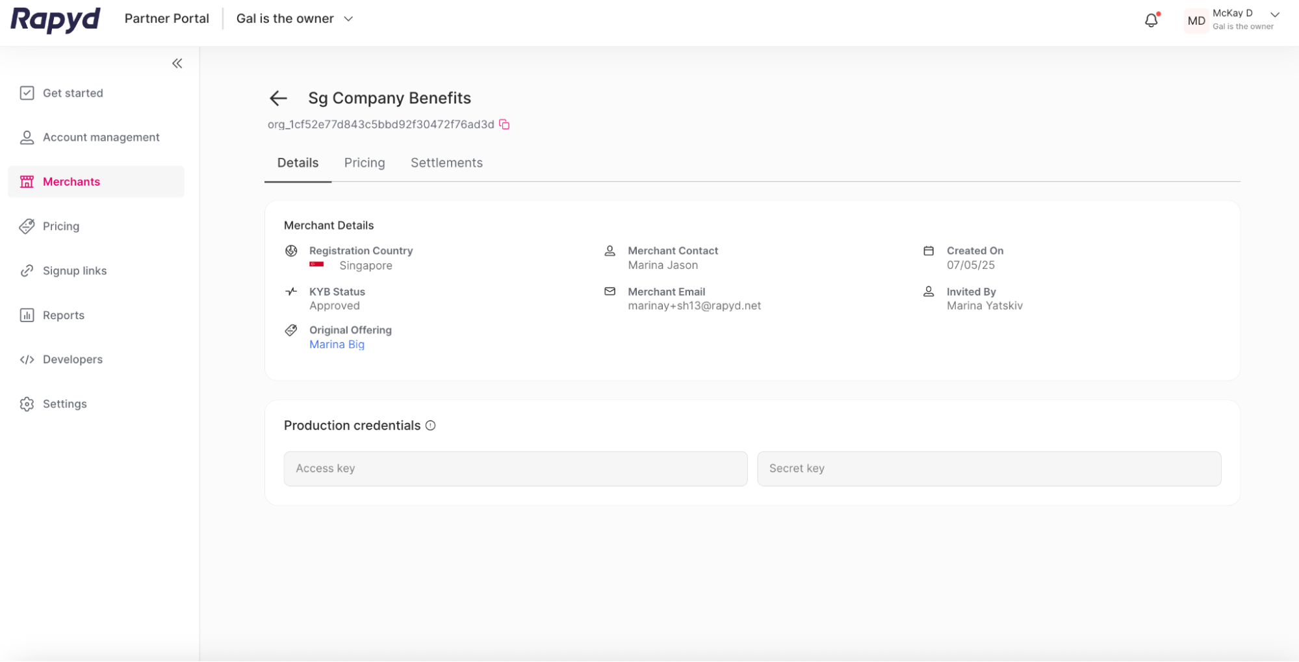
Task: Click the organization ID text
Action: pos(381,124)
